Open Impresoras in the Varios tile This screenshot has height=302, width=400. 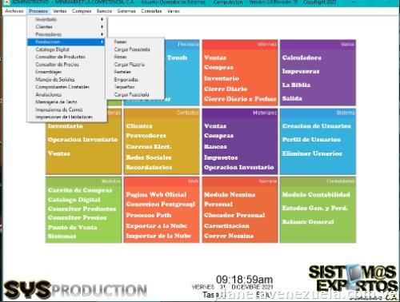point(301,71)
